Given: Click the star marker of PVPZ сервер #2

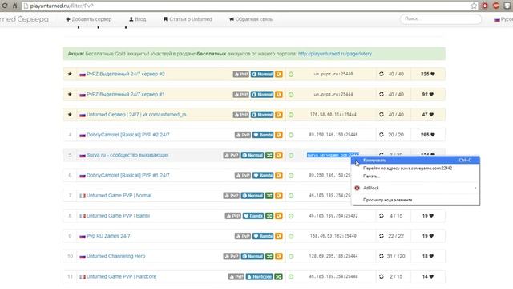Looking at the screenshot, I should (x=70, y=74).
